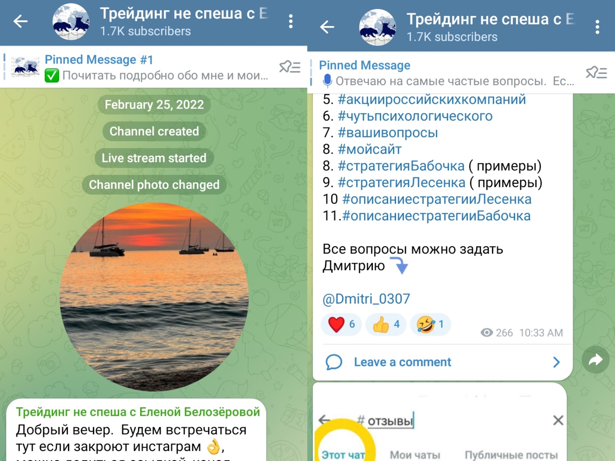Open the three-dot menu in right header
The height and width of the screenshot is (461, 615).
(x=597, y=27)
